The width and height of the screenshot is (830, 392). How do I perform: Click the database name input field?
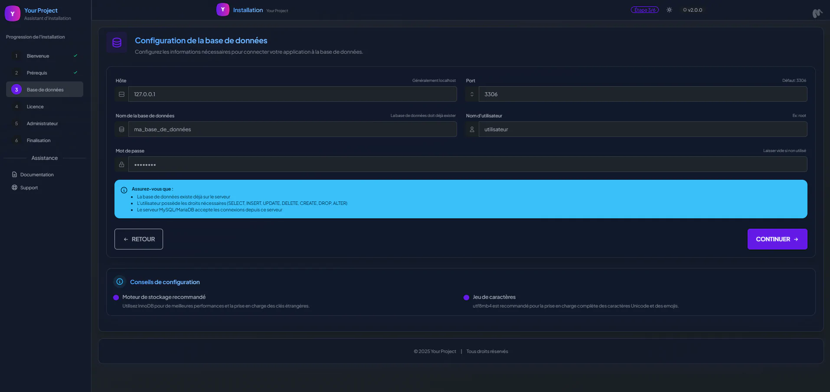pos(292,129)
